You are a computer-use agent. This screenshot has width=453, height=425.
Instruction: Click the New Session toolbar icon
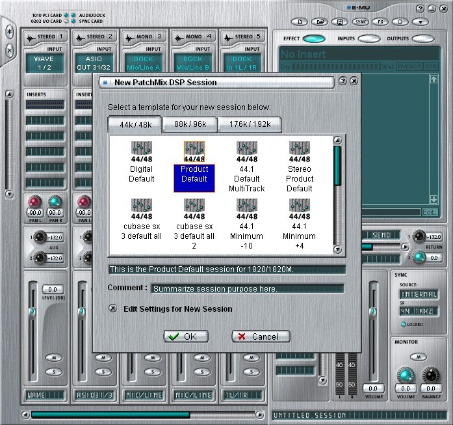[300, 21]
